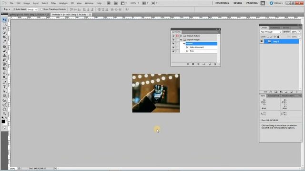Screen dimensions: 305x171
Task: Click the foreground color swatch
Action: click(x=3, y=122)
